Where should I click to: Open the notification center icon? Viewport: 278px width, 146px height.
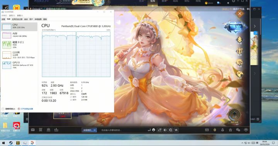click(x=273, y=143)
